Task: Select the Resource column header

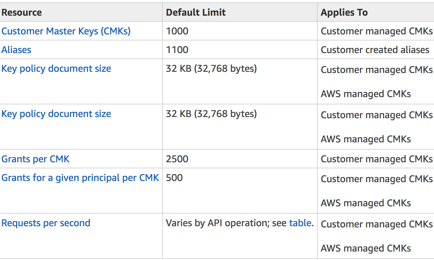Action: click(22, 12)
